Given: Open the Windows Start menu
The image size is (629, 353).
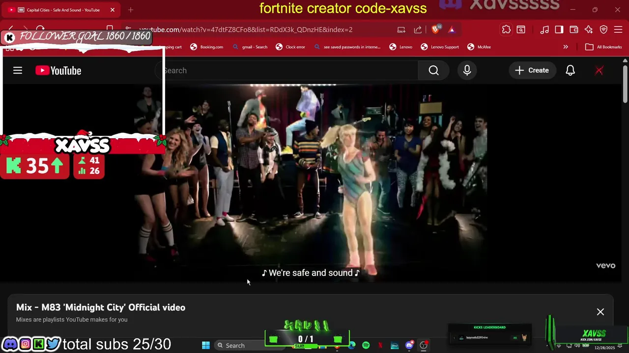Looking at the screenshot, I should tap(206, 346).
